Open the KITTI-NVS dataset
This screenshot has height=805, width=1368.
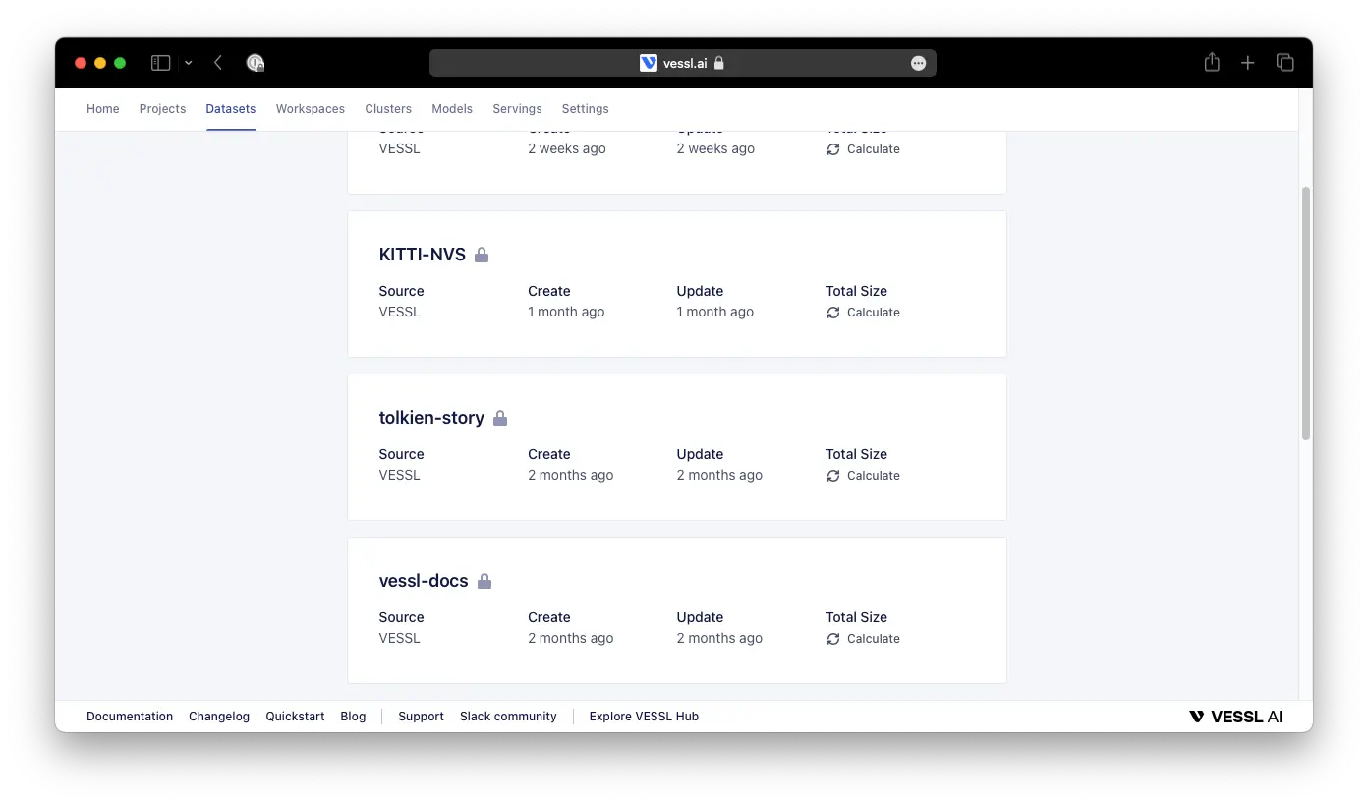[x=422, y=255]
